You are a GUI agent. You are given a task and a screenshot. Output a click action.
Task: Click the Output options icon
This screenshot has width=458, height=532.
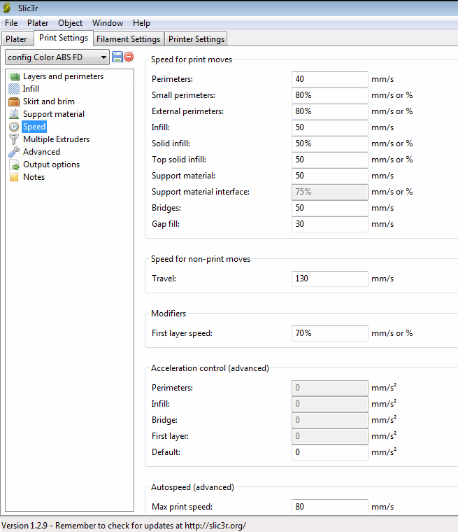click(x=14, y=164)
